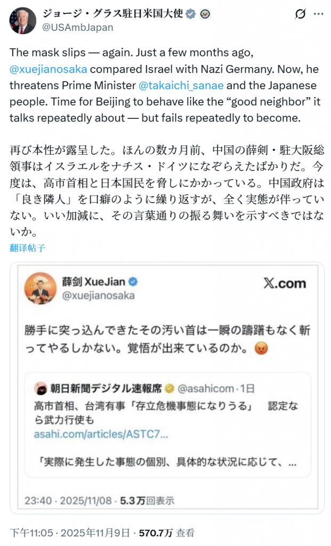Click the gold verified badge for 朝日新聞デジタル速報席

170,389
